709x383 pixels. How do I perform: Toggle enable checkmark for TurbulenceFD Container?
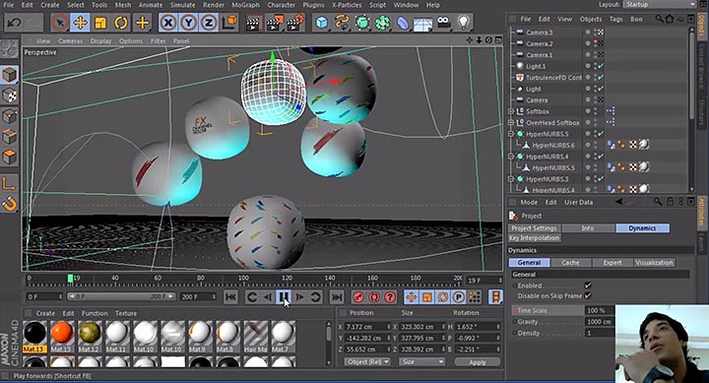(601, 78)
